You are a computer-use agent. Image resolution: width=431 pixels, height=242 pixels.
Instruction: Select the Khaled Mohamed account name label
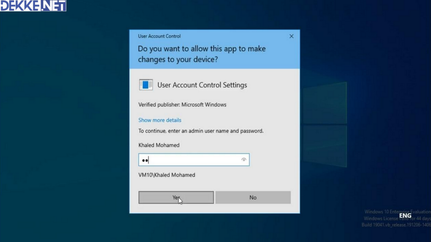tap(159, 145)
